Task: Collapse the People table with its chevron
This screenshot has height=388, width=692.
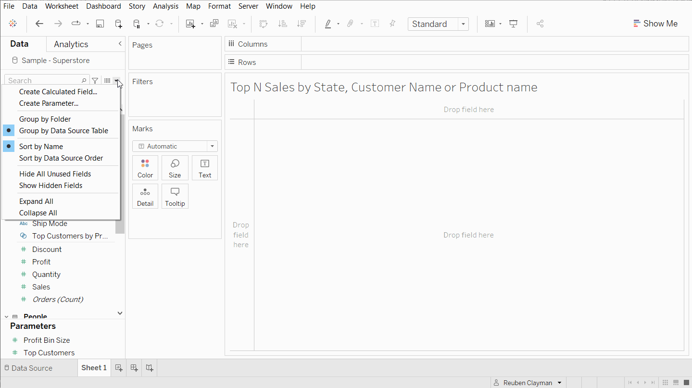Action: (6, 315)
